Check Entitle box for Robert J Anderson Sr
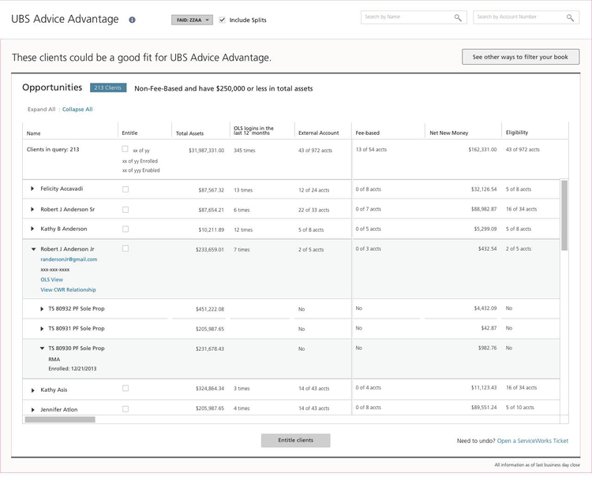Screen dimensions: 592x477 pyautogui.click(x=126, y=210)
